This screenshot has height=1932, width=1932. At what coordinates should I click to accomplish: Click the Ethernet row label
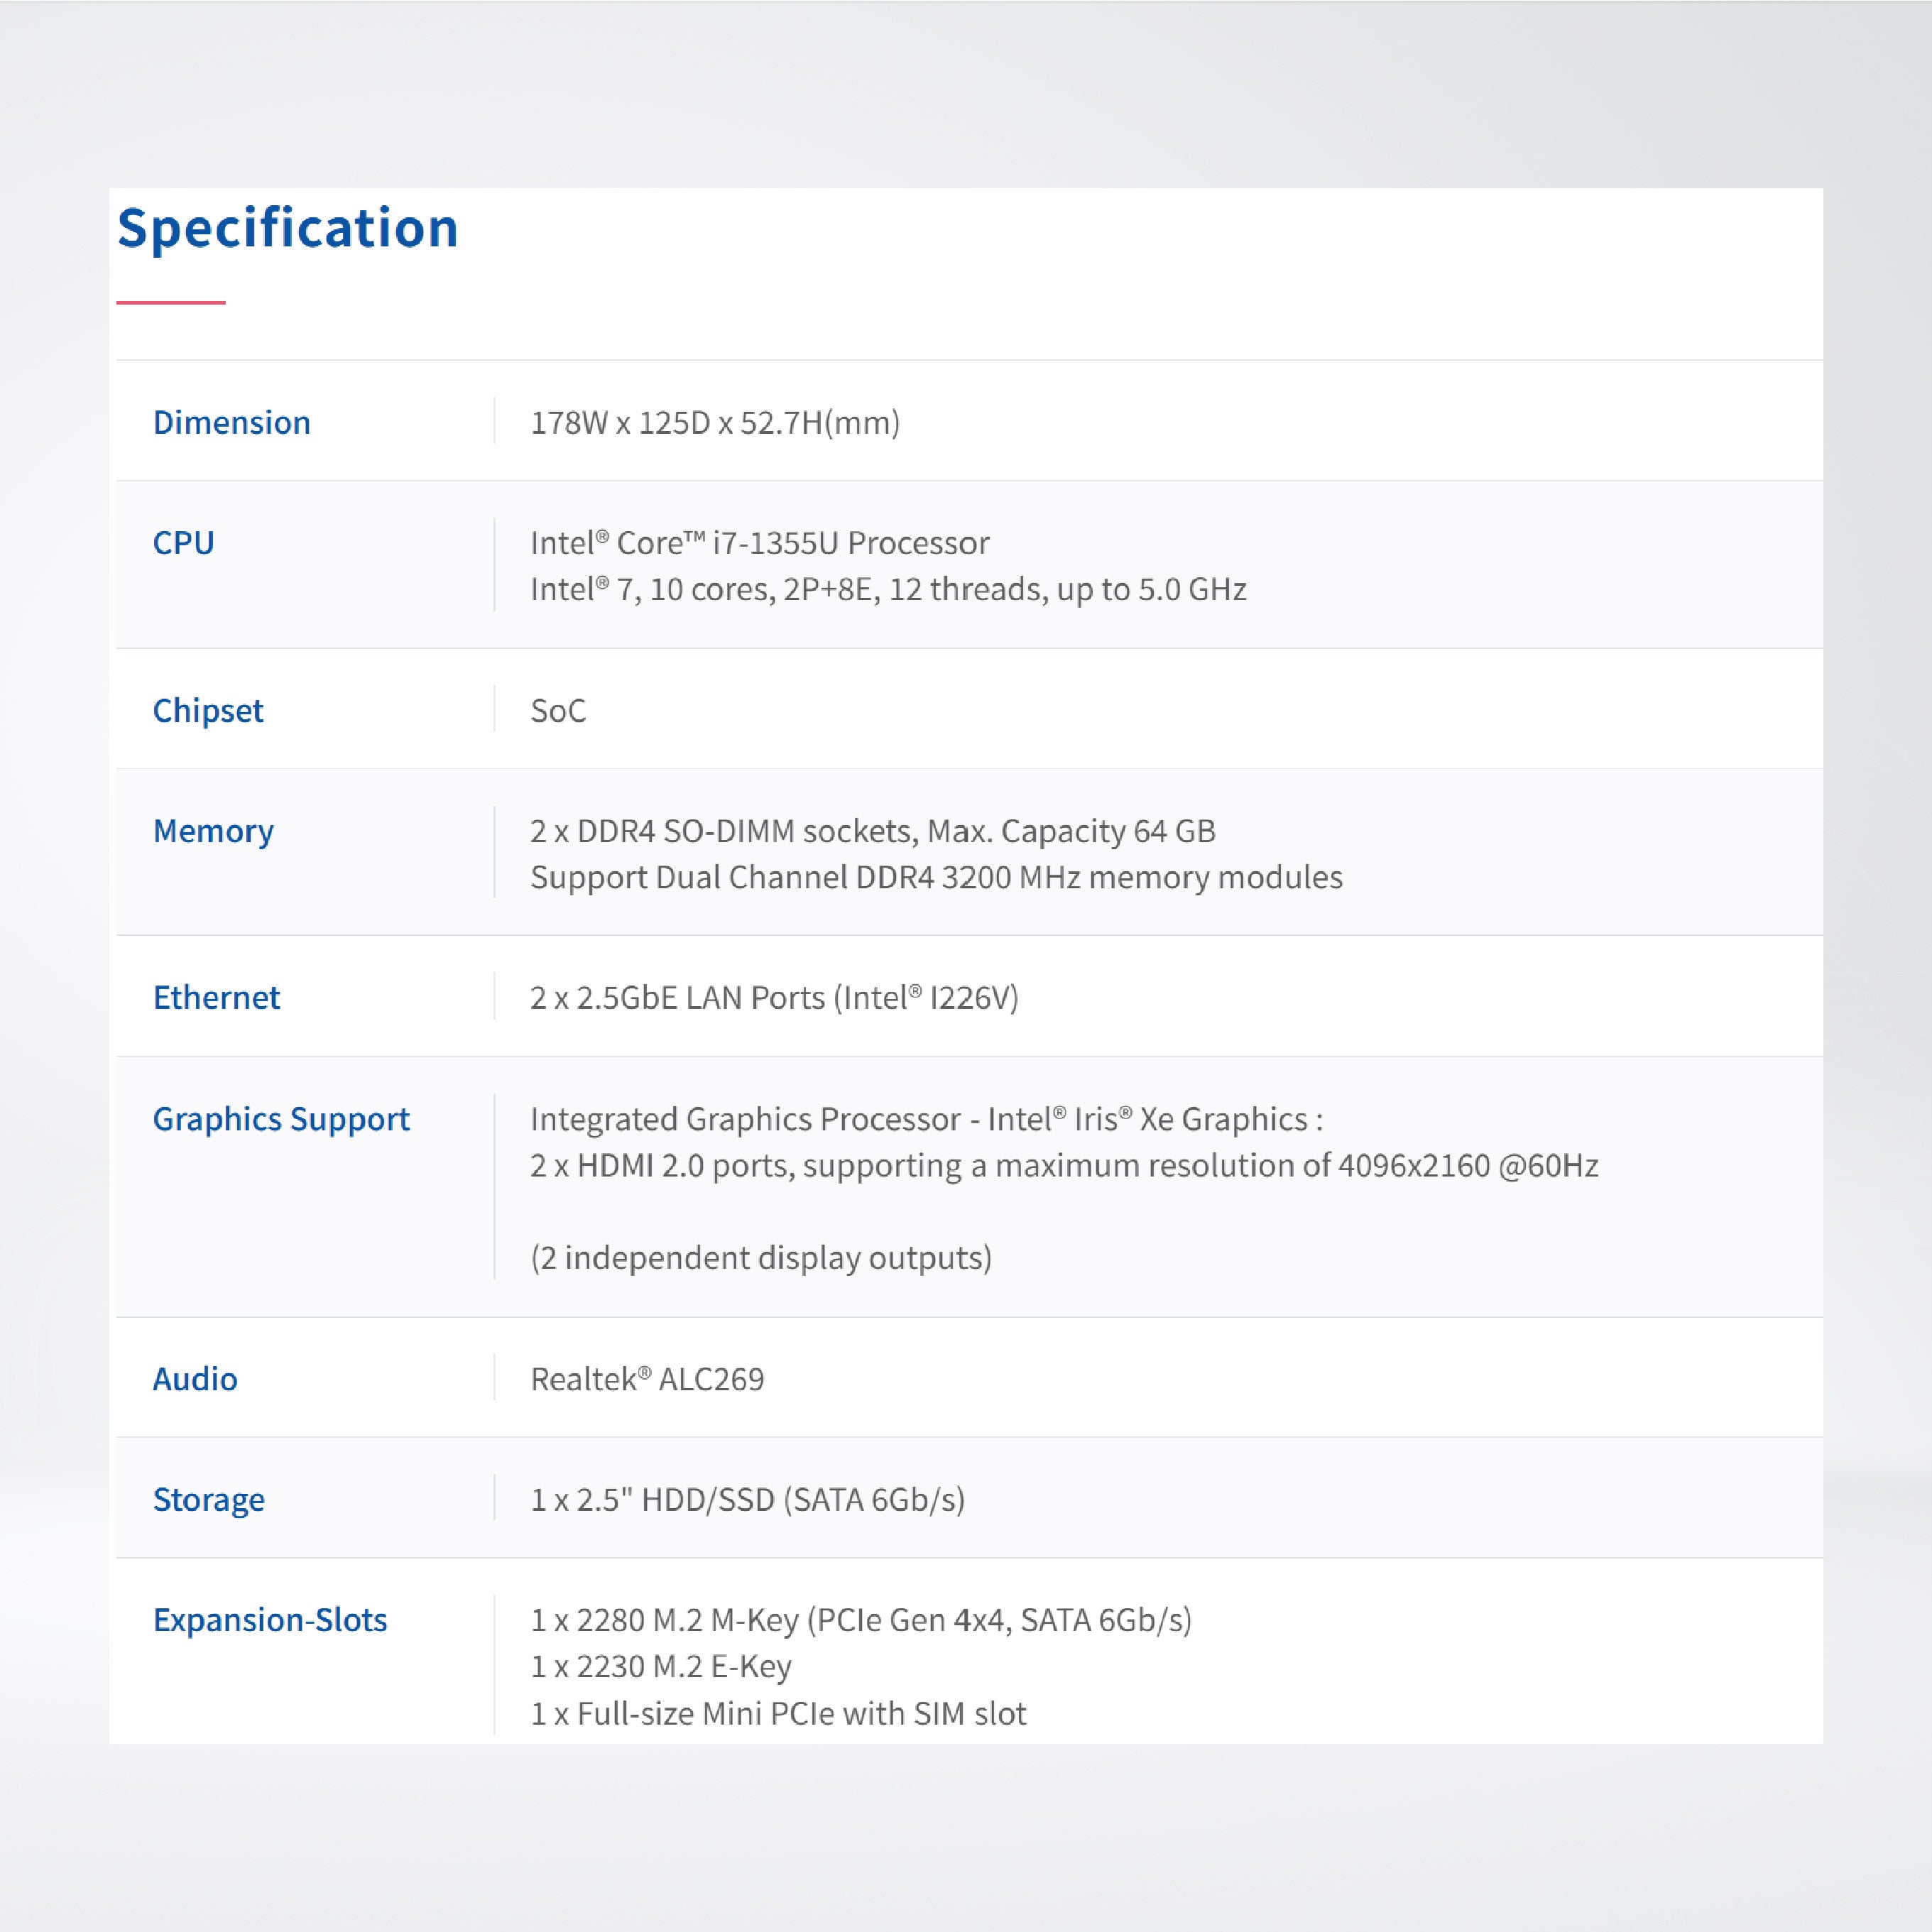point(216,997)
